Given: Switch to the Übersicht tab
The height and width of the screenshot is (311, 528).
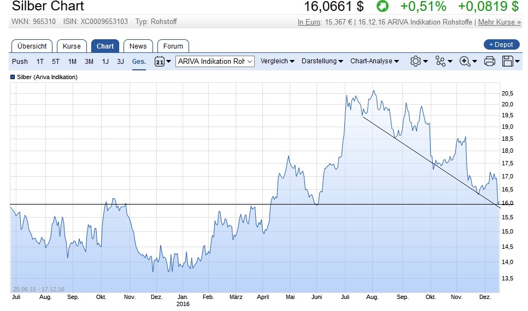Looking at the screenshot, I should coord(32,46).
